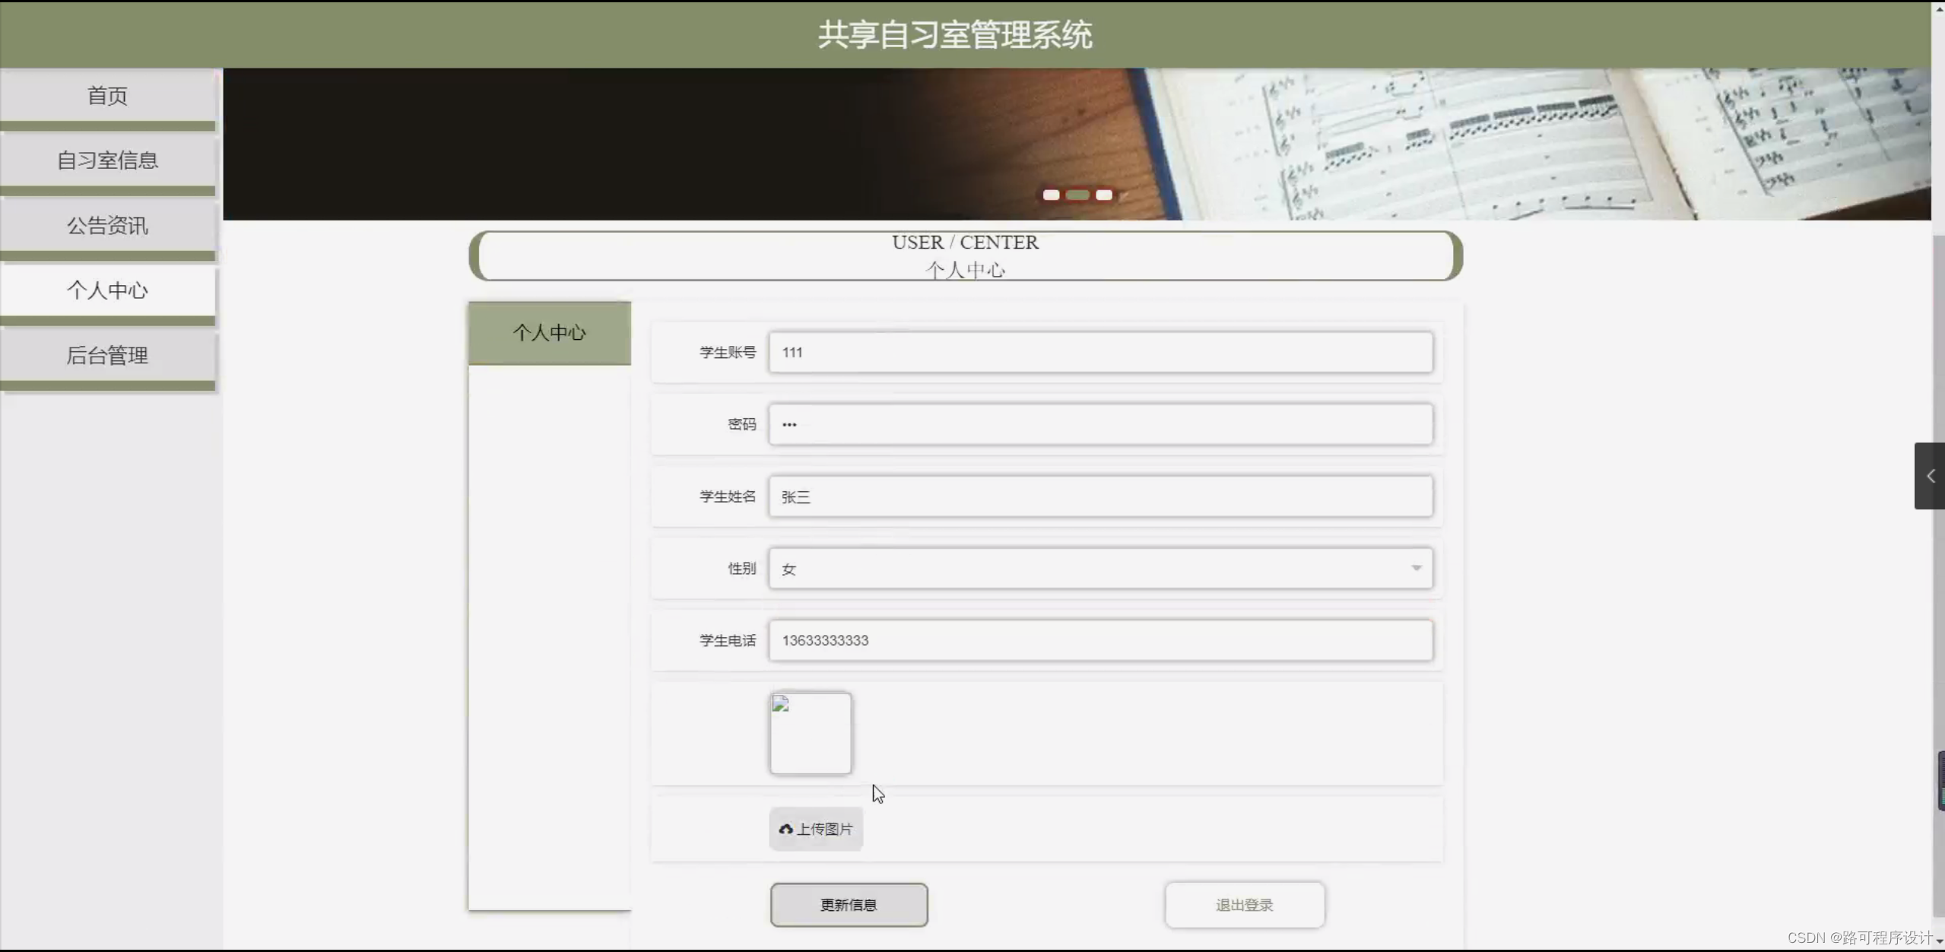Open 后台管理 backend management menu
Image resolution: width=1945 pixels, height=952 pixels.
(108, 355)
